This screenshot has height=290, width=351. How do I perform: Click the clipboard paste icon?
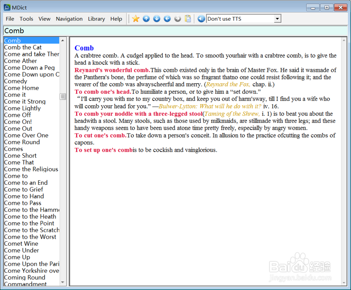(188, 19)
